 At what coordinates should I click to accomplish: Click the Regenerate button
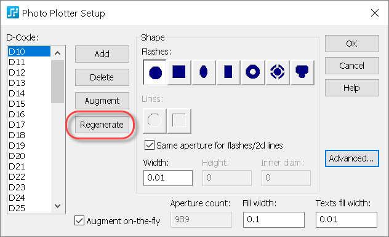coord(102,125)
